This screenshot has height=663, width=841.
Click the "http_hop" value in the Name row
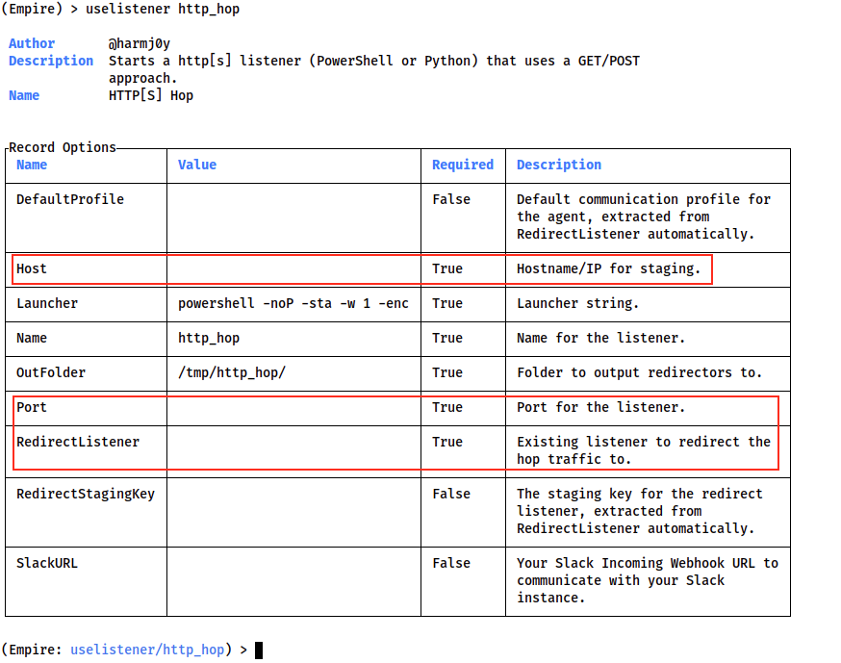tap(209, 338)
